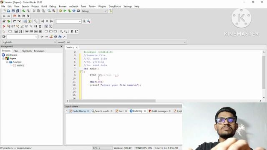The image size is (267, 150).
Task: Toggle the C comments button
Action: point(76,32)
